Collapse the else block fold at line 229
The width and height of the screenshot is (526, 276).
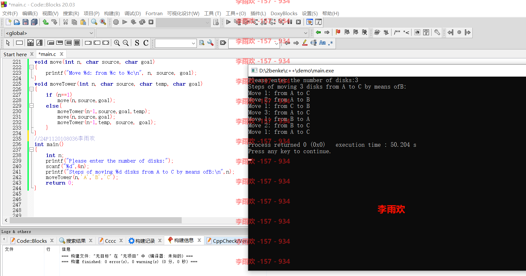(31, 106)
